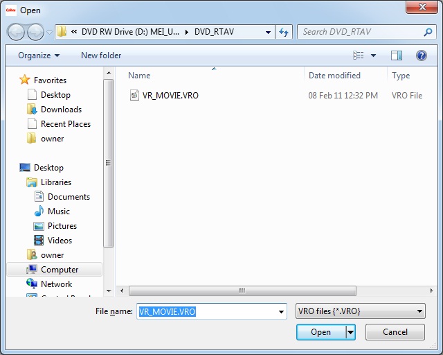The width and height of the screenshot is (443, 355).
Task: Click the VR_MOVIE.VRO file icon
Action: point(134,95)
